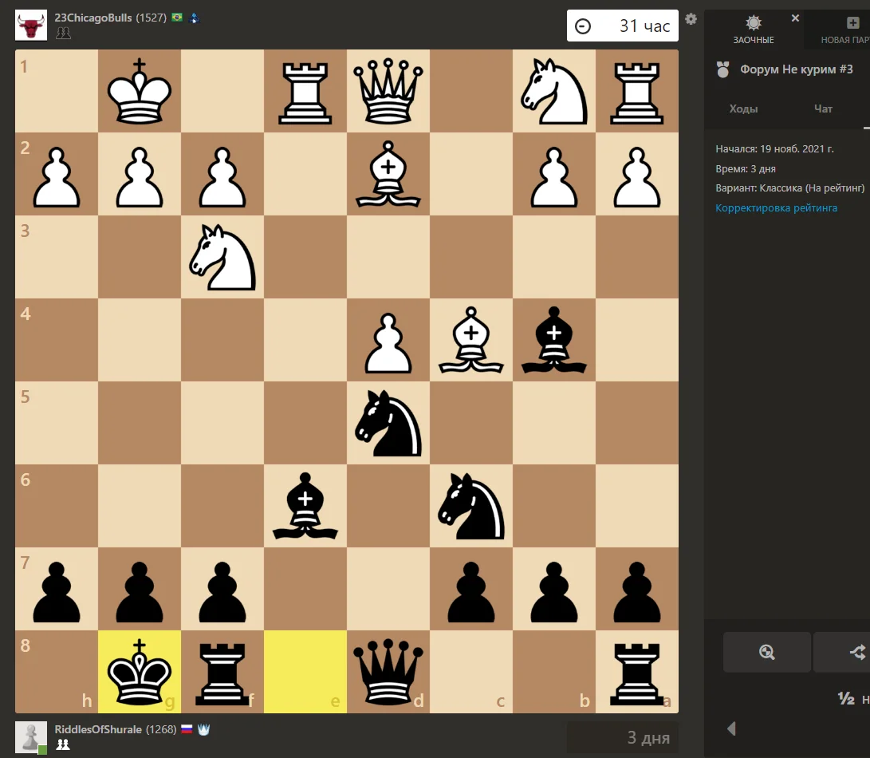Select the black queen on d8
Screen dimensions: 870x758
[388, 672]
